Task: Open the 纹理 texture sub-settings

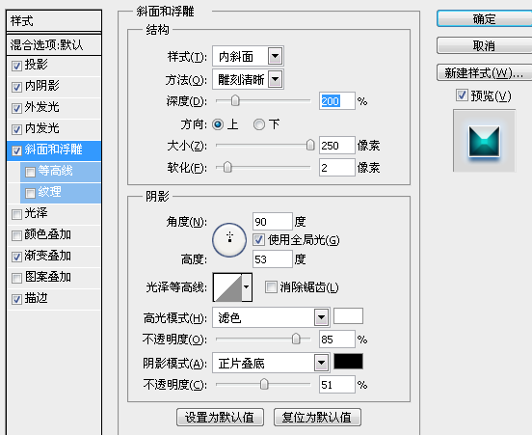Action: click(x=49, y=192)
